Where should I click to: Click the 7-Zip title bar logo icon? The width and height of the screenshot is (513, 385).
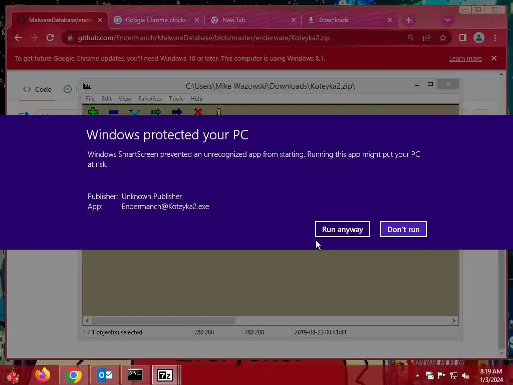tap(87, 86)
